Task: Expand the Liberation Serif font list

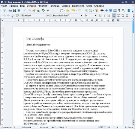Action: pos(81,16)
